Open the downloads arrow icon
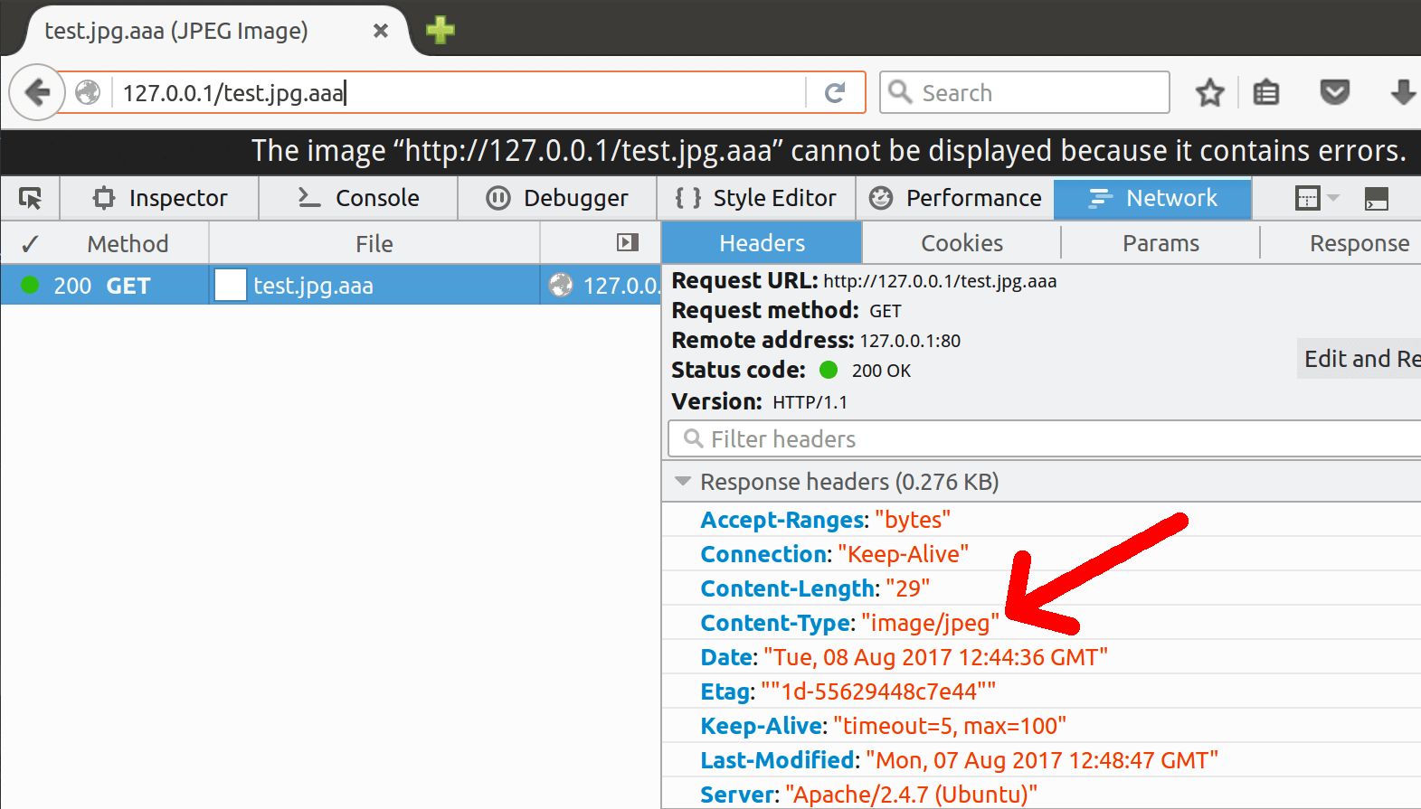This screenshot has width=1421, height=809. (1401, 92)
